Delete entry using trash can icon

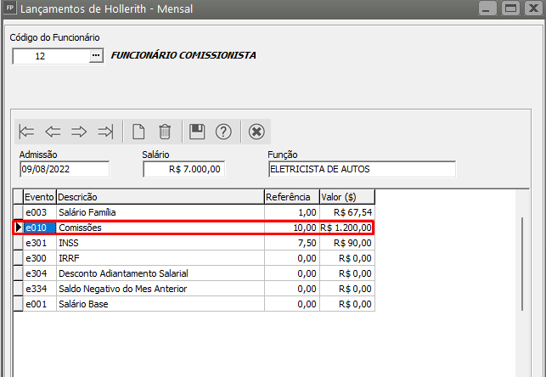click(x=165, y=132)
